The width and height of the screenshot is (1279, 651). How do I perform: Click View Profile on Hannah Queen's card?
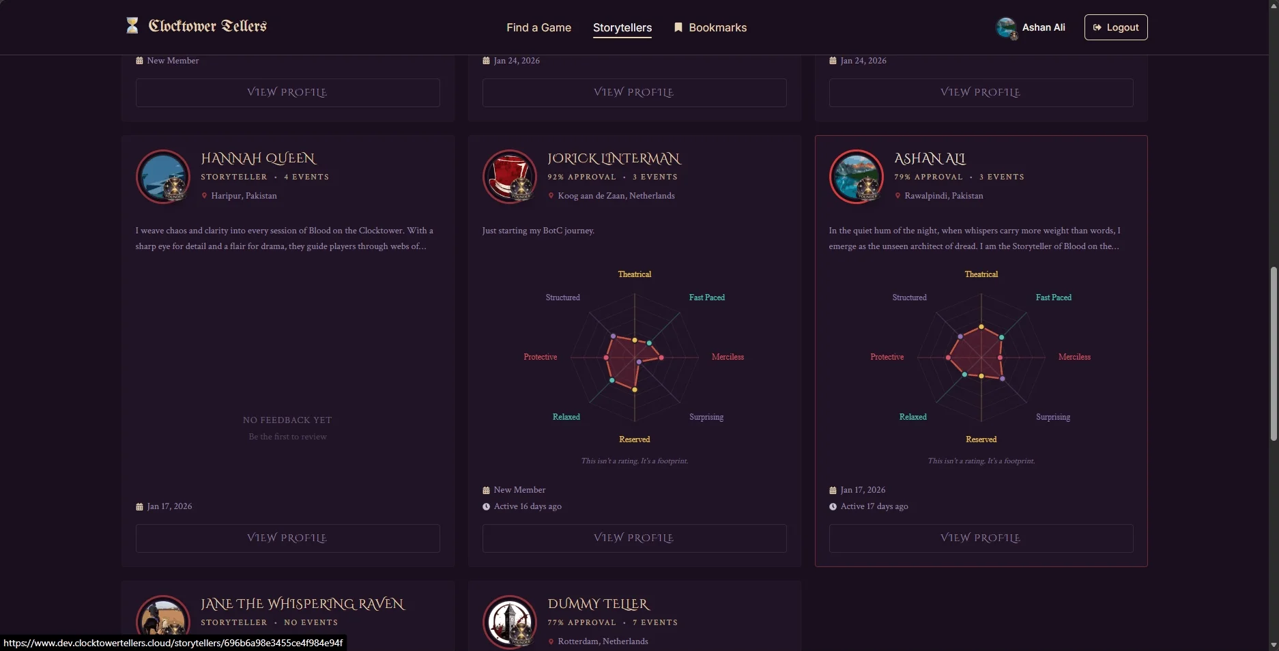point(287,538)
